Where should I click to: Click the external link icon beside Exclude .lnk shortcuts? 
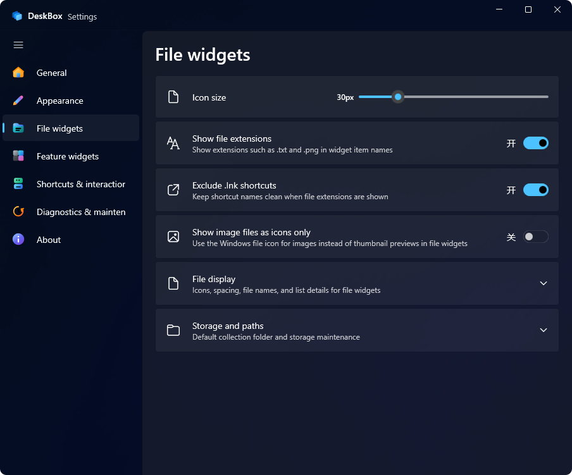pyautogui.click(x=173, y=190)
